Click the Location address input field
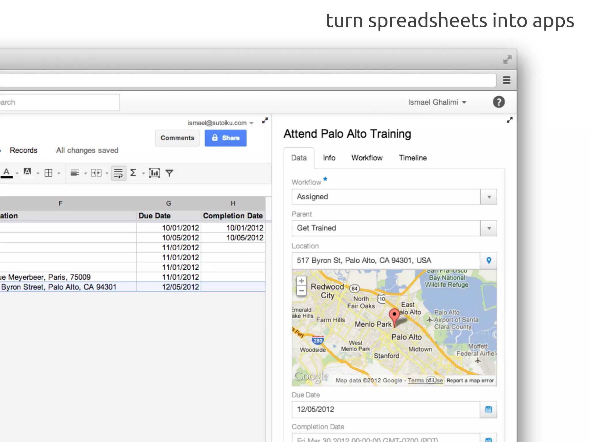The image size is (590, 442). (386, 260)
